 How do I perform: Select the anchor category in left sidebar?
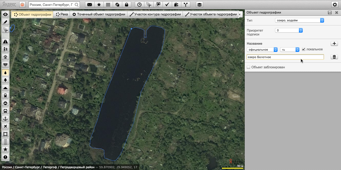pyautogui.click(x=5, y=119)
